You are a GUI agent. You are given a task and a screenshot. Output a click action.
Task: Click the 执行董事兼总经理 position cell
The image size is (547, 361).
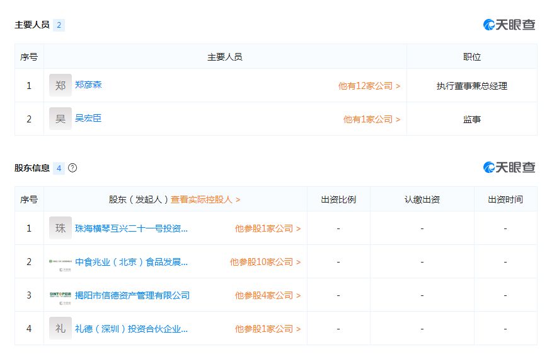tap(472, 86)
